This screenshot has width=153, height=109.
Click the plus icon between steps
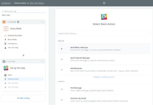point(23,55)
